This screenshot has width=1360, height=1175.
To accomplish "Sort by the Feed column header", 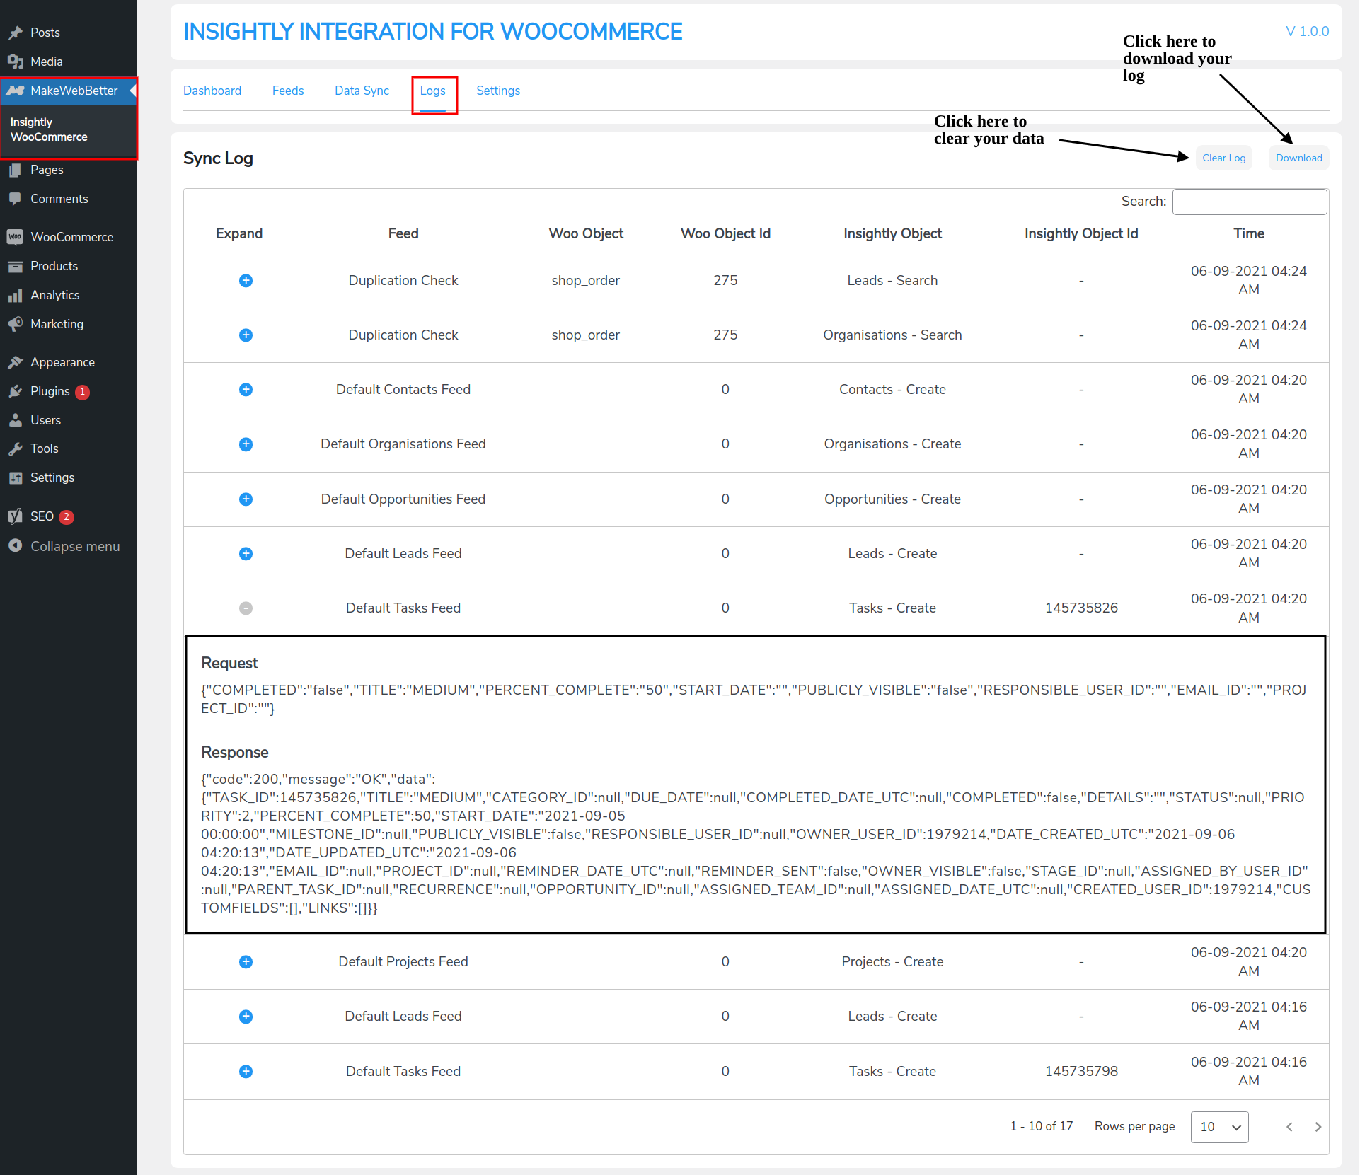I will pos(403,233).
